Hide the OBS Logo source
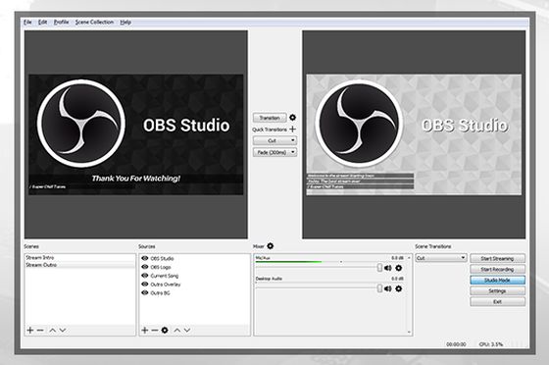Screen dimensions: 549x365 [145, 267]
